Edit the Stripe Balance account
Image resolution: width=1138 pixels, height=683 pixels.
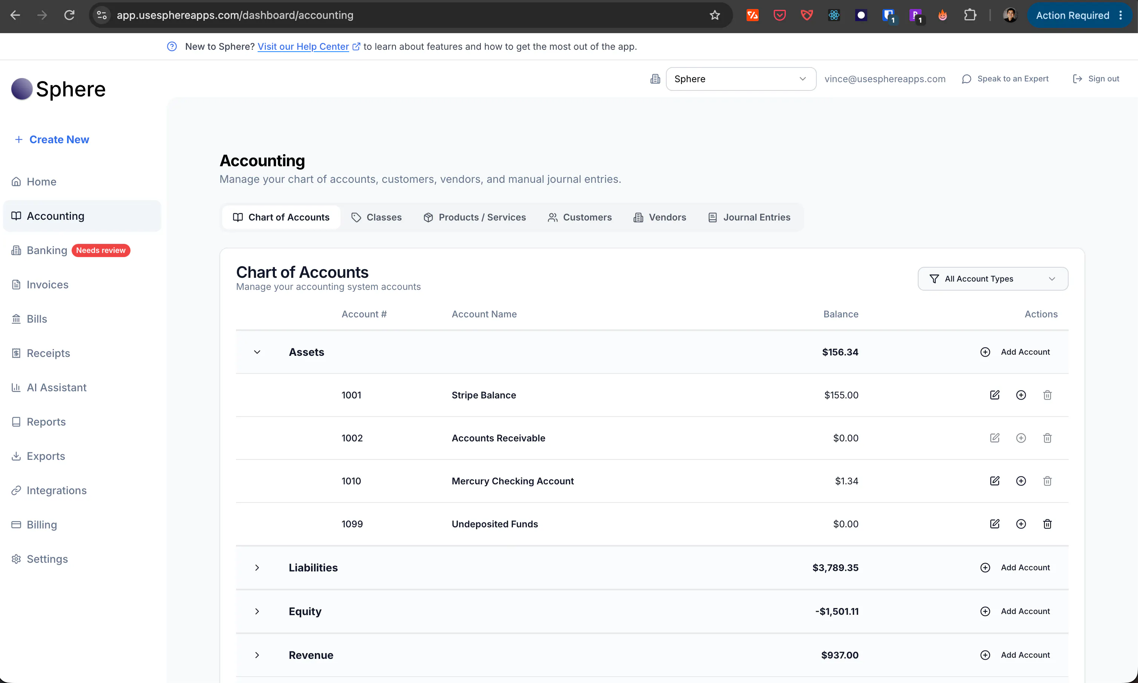[x=994, y=395]
